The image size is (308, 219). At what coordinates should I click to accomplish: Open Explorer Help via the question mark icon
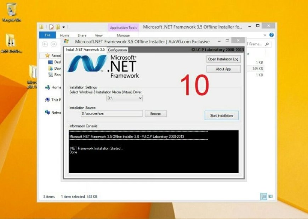(272, 35)
